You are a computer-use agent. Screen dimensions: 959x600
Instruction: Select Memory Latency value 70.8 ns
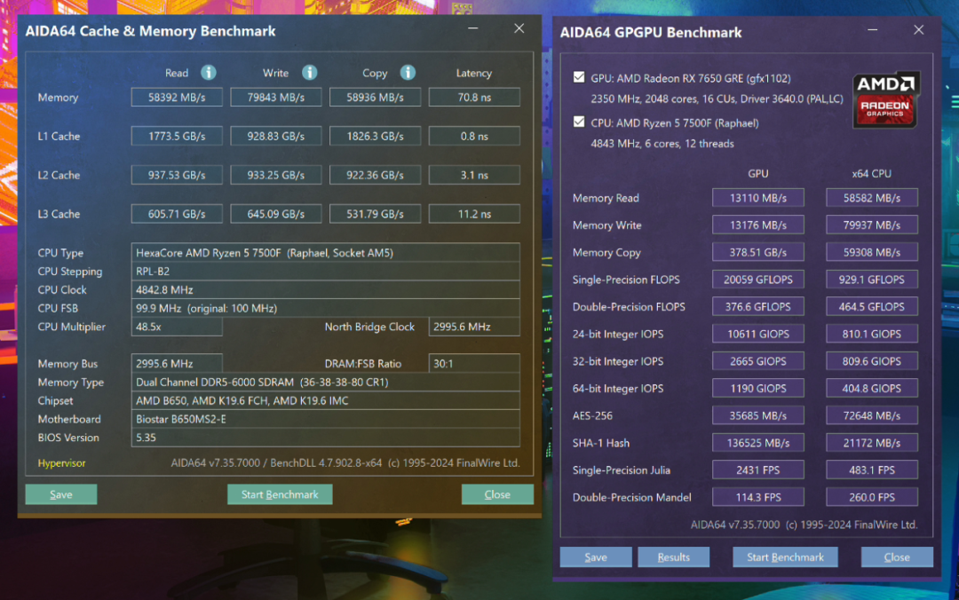coord(474,98)
